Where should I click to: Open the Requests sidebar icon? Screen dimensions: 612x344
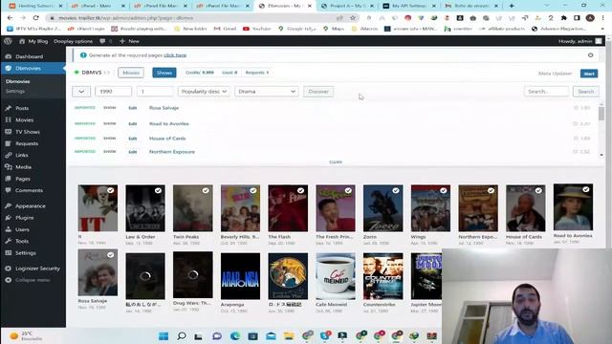(9, 143)
